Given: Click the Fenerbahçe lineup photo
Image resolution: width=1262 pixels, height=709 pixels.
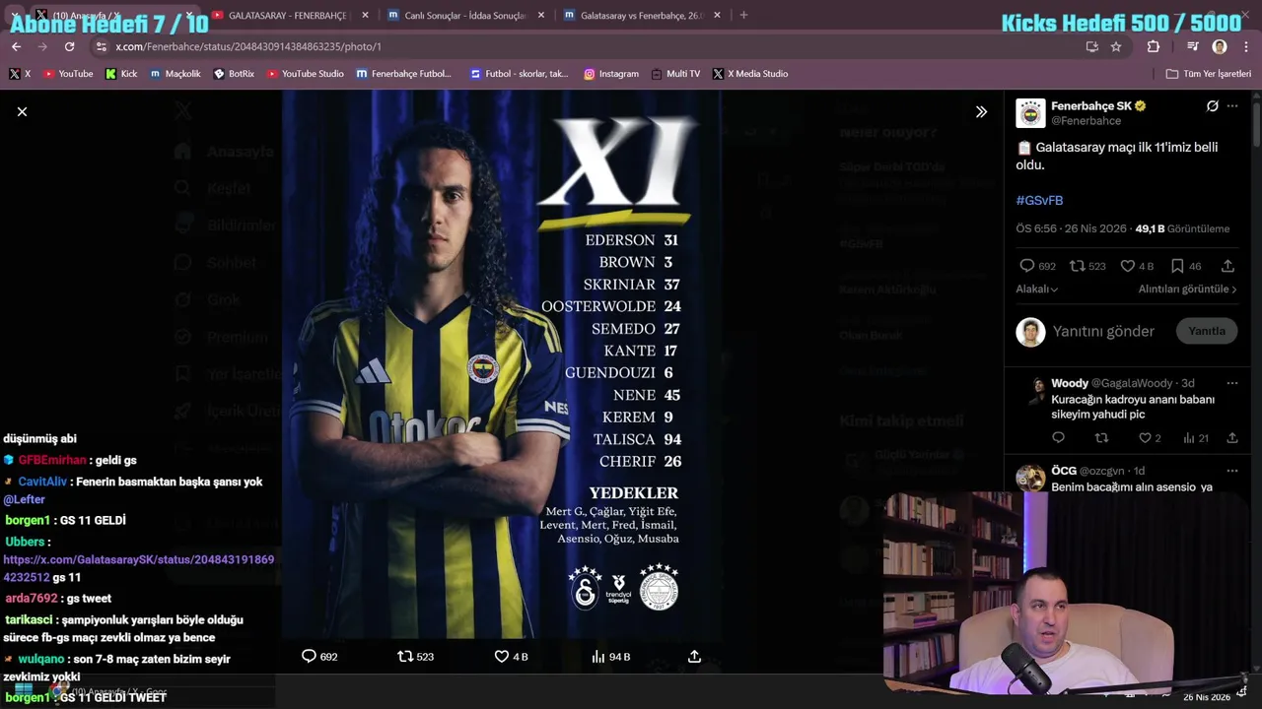Looking at the screenshot, I should (501, 364).
